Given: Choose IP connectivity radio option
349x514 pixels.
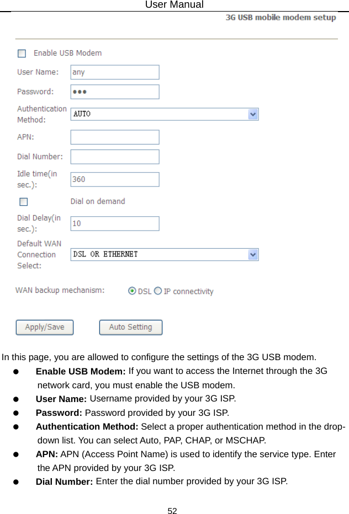Looking at the screenshot, I should click(x=158, y=291).
